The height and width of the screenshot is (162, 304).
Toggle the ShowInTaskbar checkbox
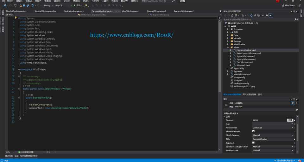253,131
